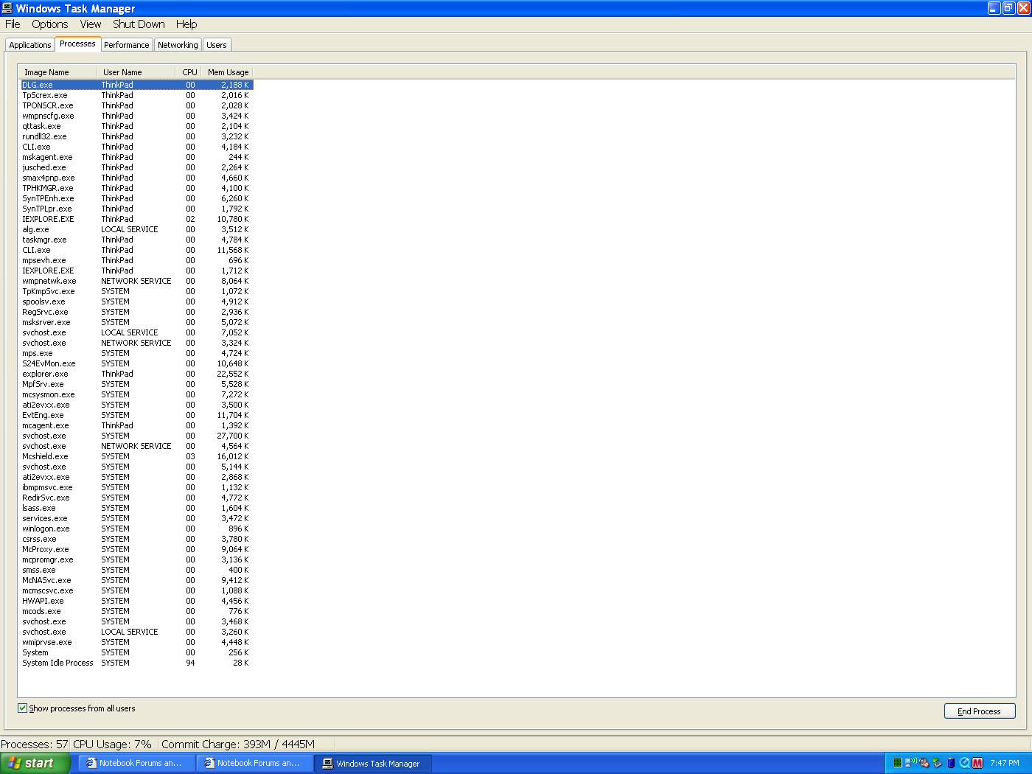Open the wireless network connection tray icon
The height and width of the screenshot is (774, 1032).
[911, 762]
